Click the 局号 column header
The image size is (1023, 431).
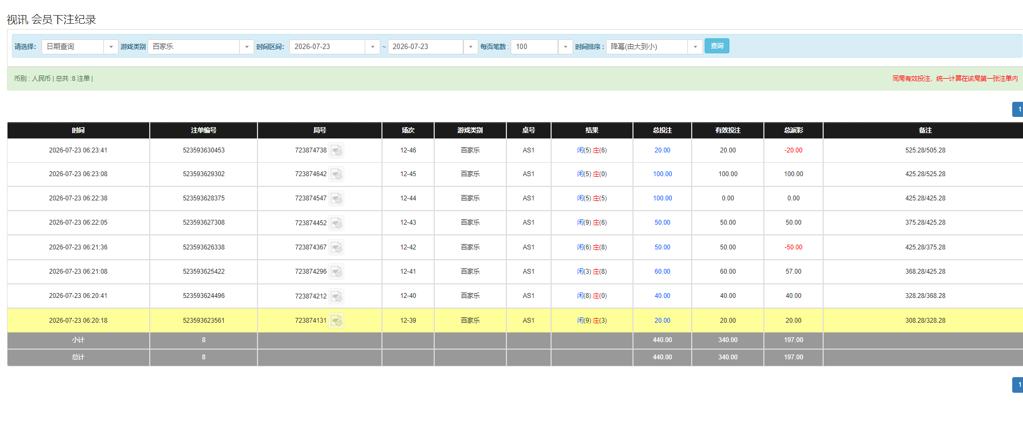[319, 130]
